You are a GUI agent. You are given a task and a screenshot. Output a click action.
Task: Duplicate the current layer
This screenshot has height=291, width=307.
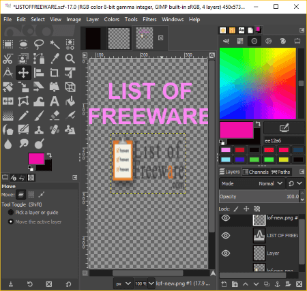(267, 284)
